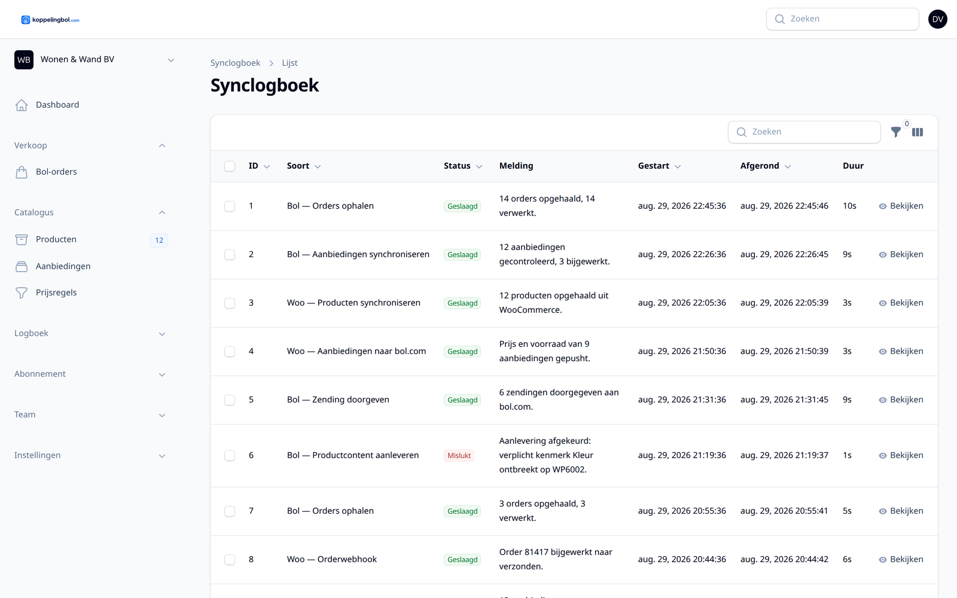Open the table filter funnel icon
Viewport: 957px width, 598px height.
[895, 132]
